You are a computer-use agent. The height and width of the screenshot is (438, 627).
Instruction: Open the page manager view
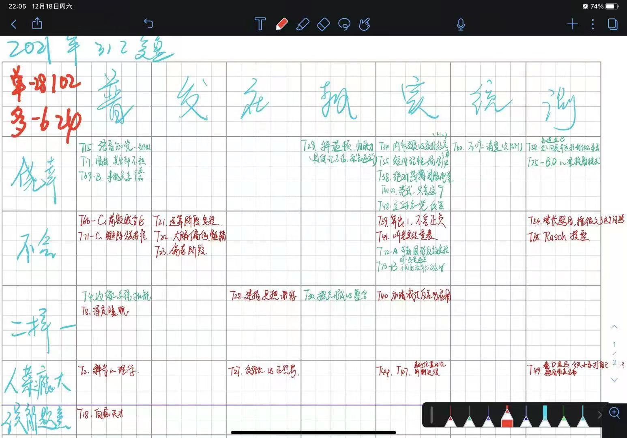(612, 24)
